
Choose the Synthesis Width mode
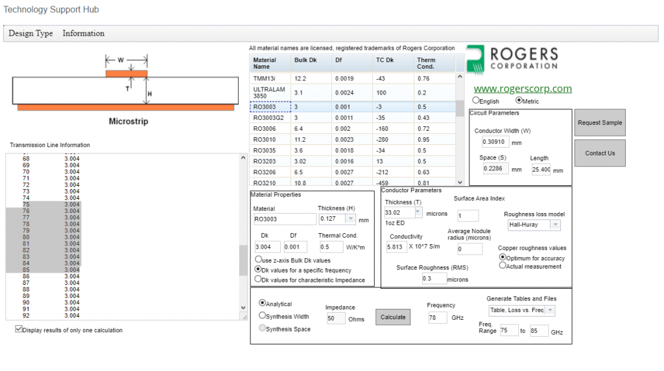click(x=262, y=315)
